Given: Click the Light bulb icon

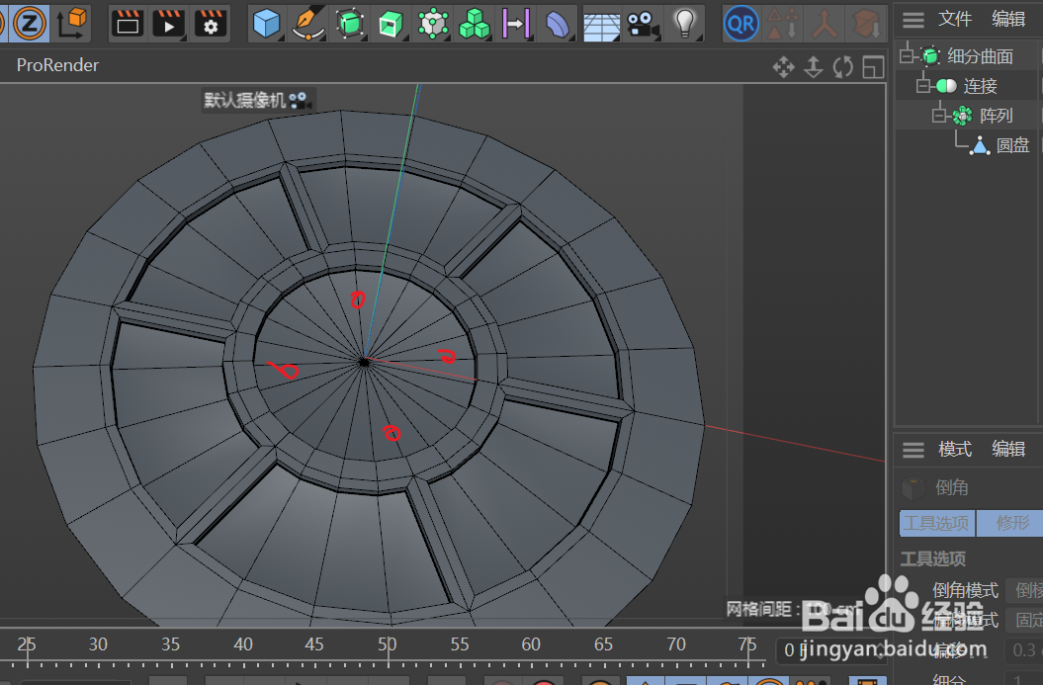Looking at the screenshot, I should 684,24.
